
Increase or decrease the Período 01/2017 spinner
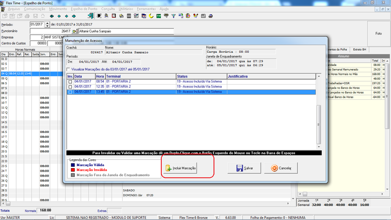[x=47, y=24]
